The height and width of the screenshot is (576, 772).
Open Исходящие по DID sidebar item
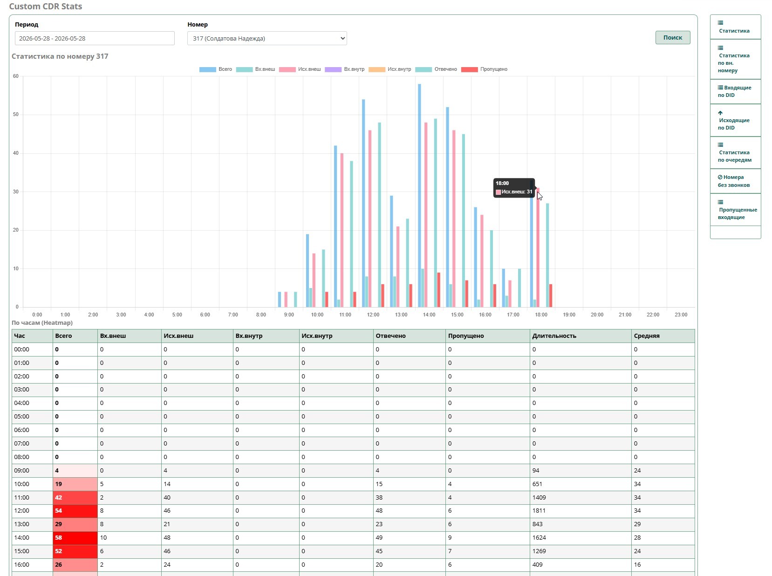(735, 120)
